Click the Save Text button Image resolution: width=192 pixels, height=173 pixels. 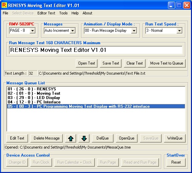click(111, 63)
